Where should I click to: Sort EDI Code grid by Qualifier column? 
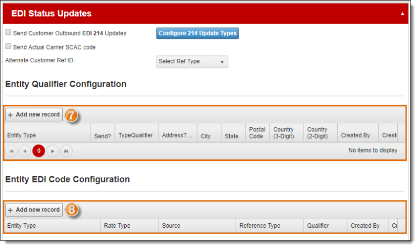point(317,226)
